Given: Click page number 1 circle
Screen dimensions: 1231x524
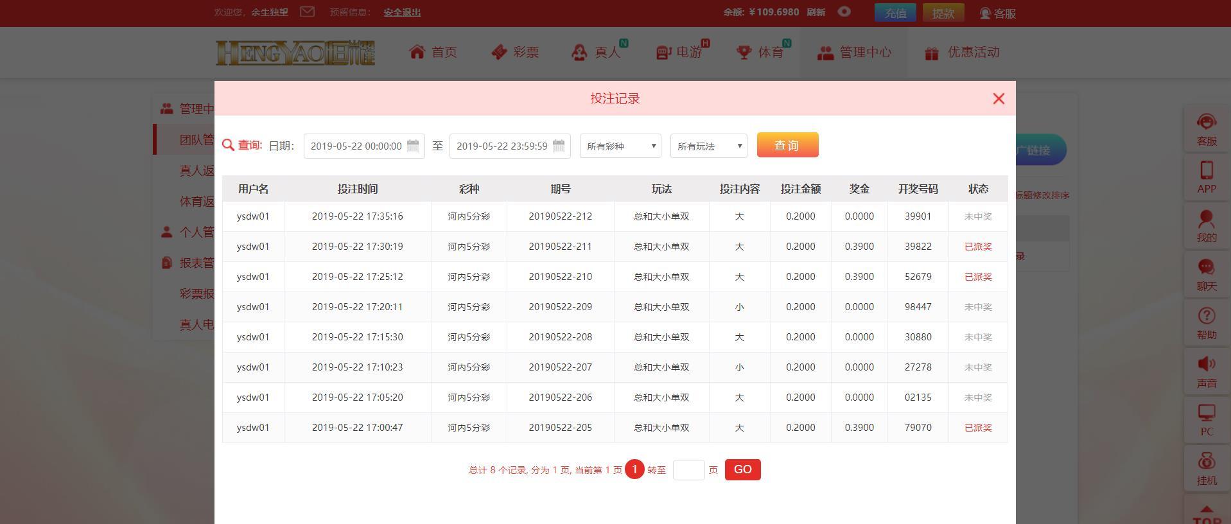Looking at the screenshot, I should coord(634,469).
